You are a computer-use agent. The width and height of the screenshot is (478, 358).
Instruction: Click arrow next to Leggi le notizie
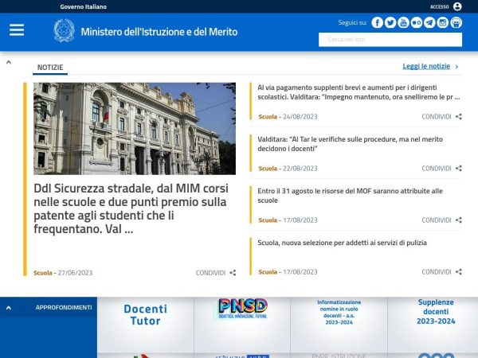[456, 67]
